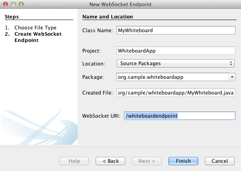The height and width of the screenshot is (171, 241).
Task: Select the Create WebSocket Endpoint step
Action: 38,37
